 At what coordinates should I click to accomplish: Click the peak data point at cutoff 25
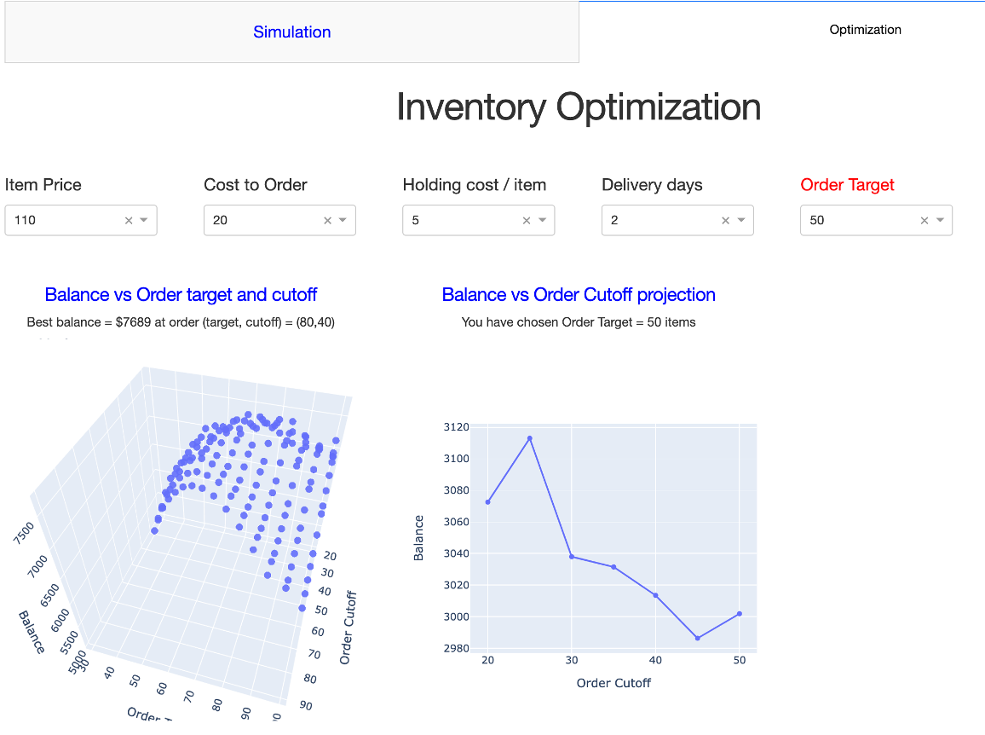tap(529, 438)
